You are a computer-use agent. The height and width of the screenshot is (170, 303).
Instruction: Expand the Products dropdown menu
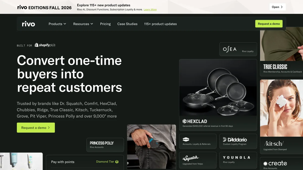point(57,24)
